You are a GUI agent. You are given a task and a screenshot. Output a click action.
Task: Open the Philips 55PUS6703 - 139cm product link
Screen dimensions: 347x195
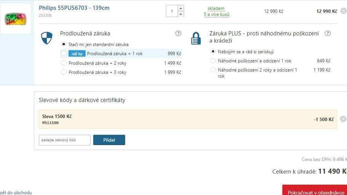pyautogui.click(x=74, y=8)
